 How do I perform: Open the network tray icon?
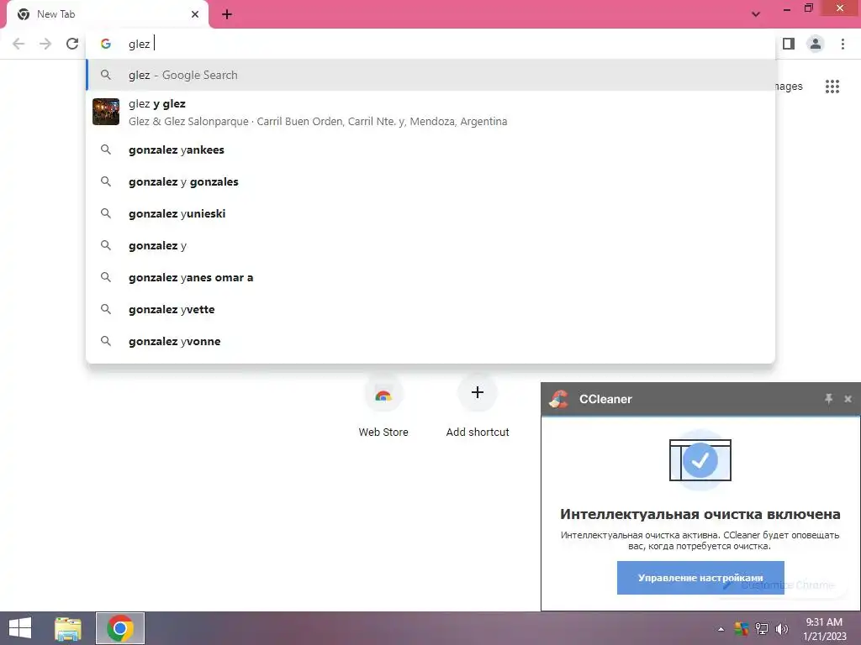(x=761, y=628)
